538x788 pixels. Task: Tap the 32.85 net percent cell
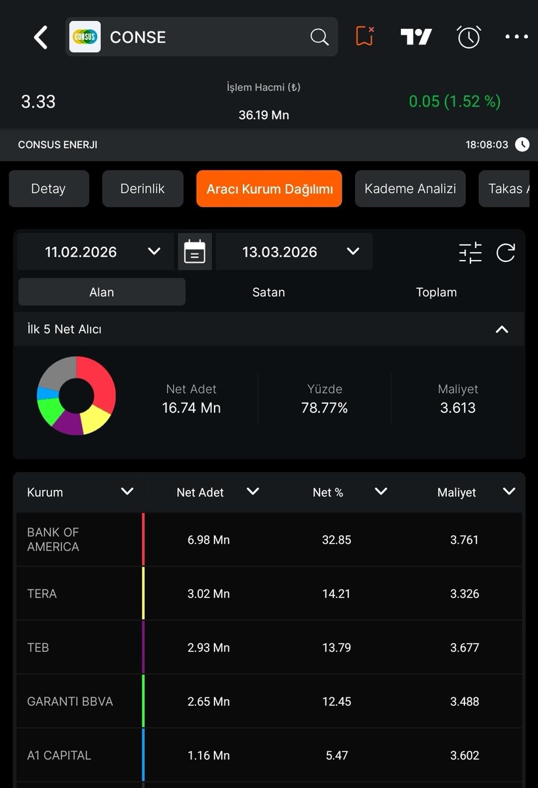(337, 540)
